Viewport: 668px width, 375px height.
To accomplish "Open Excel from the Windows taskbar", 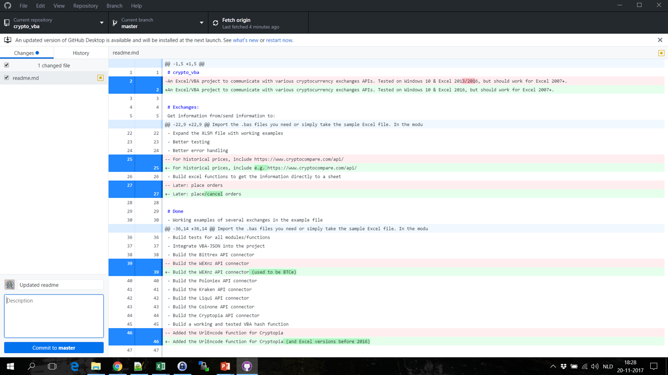I will tap(161, 366).
